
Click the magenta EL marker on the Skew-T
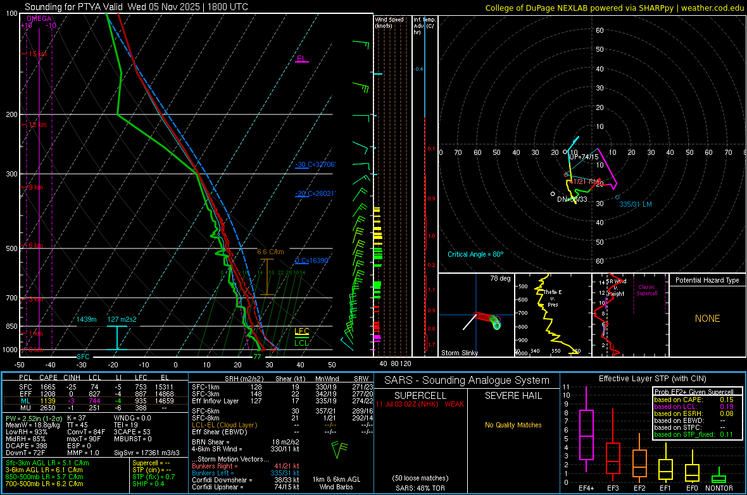[301, 59]
